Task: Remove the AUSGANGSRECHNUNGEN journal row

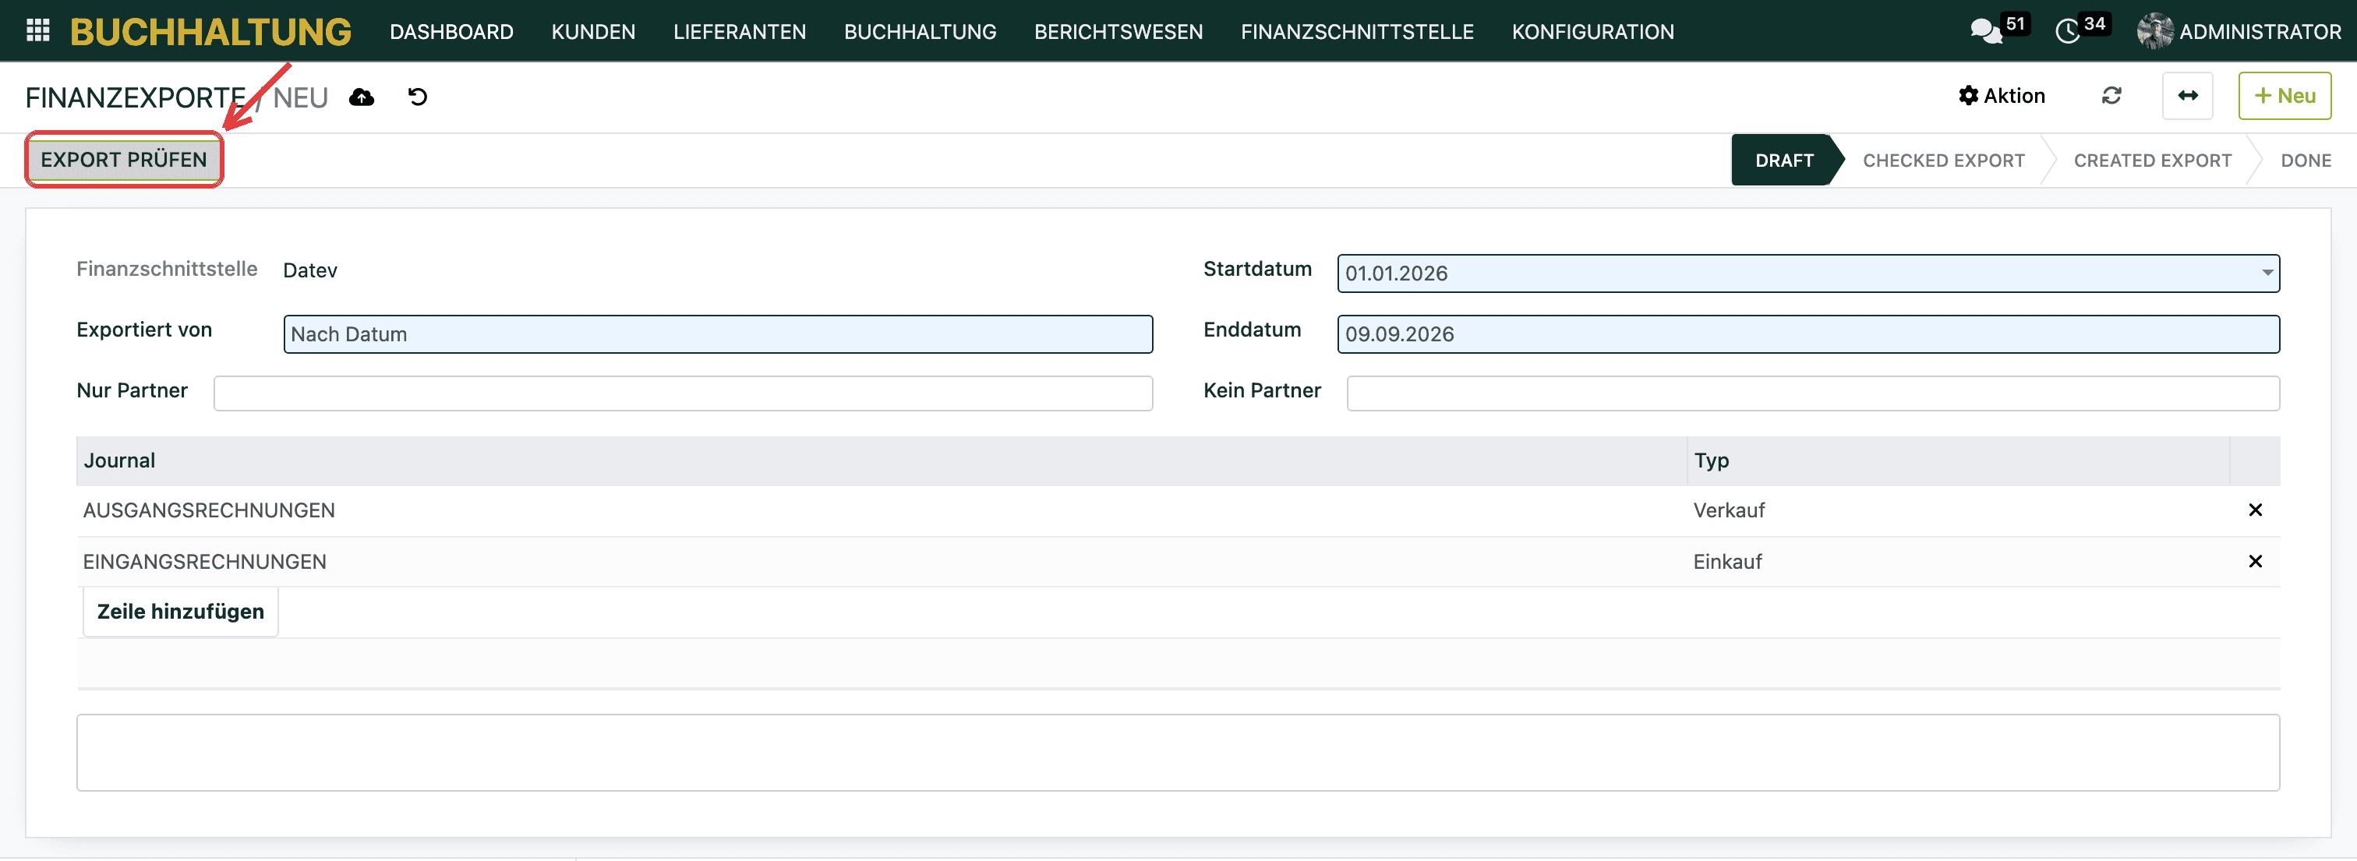Action: point(2256,510)
